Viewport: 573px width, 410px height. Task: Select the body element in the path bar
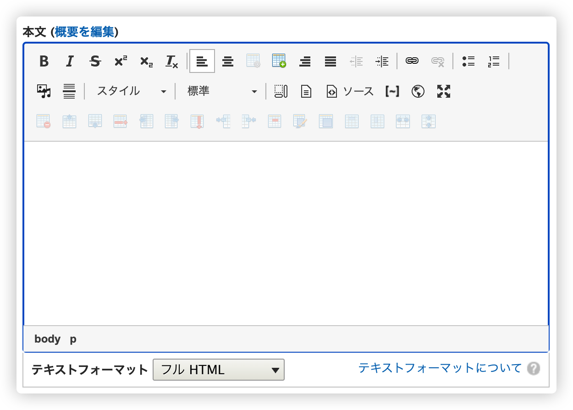point(48,339)
